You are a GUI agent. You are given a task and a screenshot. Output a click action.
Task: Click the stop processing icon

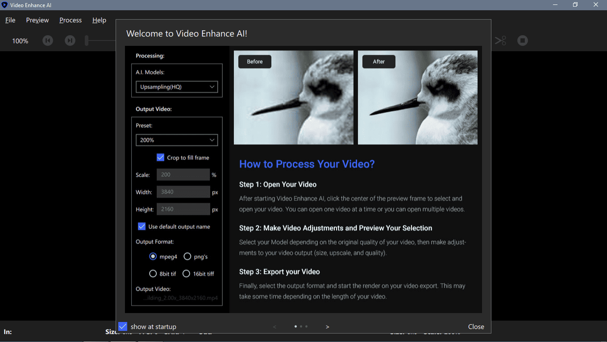523,41
